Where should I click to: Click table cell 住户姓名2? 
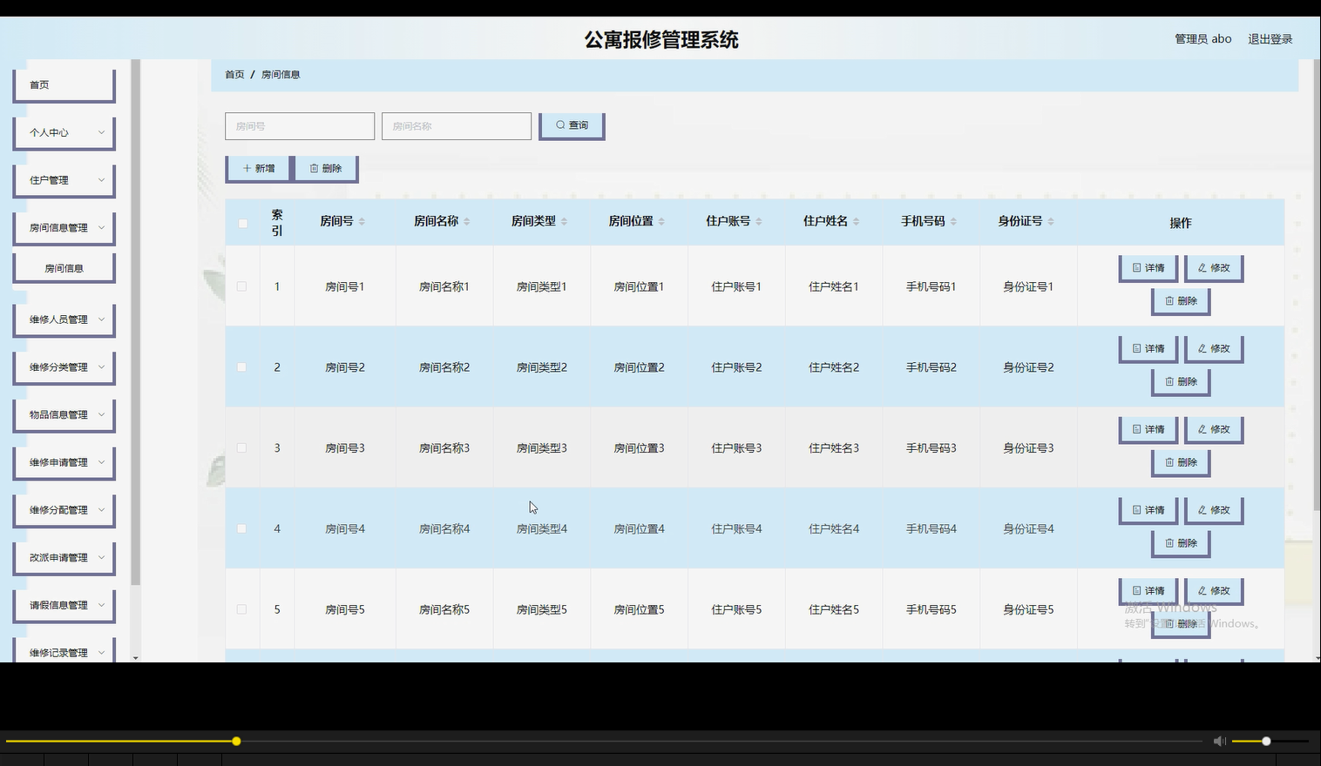(834, 367)
